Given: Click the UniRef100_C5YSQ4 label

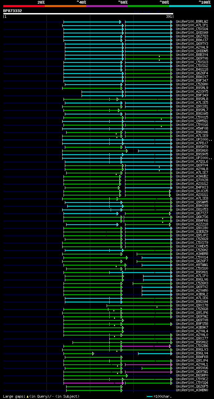Looking at the screenshot, I should pyautogui.click(x=192, y=383).
